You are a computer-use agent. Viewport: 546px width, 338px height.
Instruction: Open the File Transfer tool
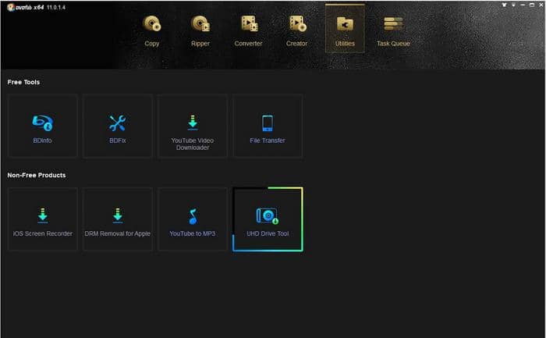pyautogui.click(x=268, y=126)
